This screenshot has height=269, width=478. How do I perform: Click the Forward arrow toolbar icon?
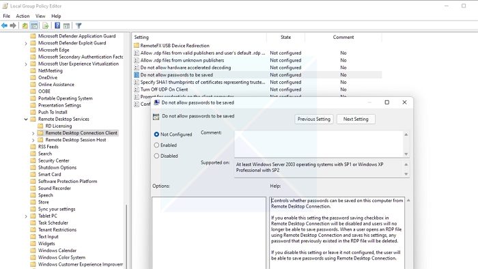pos(13,25)
